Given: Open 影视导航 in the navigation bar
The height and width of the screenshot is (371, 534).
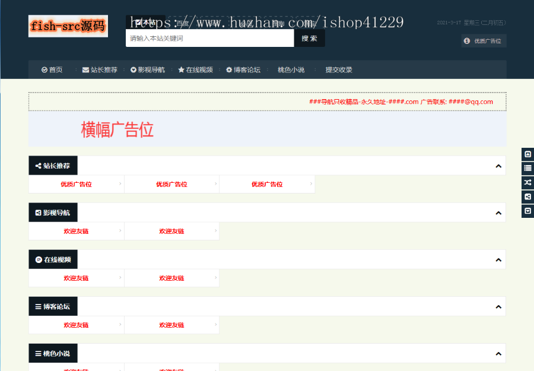Looking at the screenshot, I should (x=148, y=70).
